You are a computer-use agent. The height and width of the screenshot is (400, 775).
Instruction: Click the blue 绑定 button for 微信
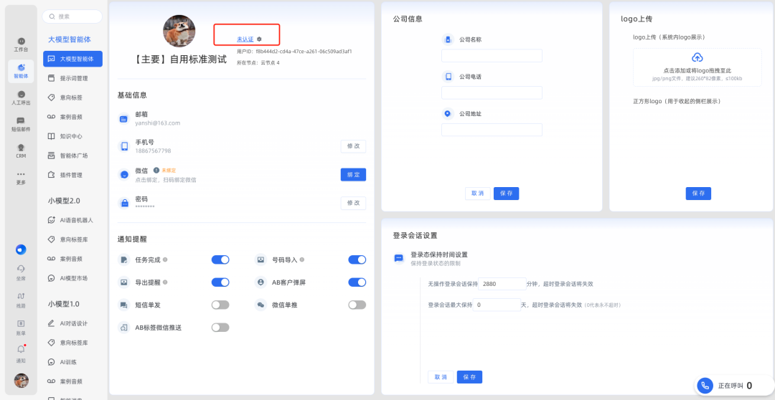click(353, 174)
